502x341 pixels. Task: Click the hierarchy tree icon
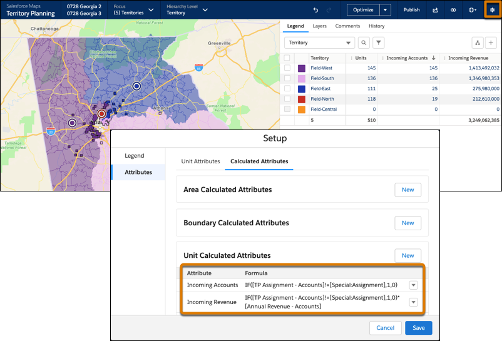[x=478, y=43]
